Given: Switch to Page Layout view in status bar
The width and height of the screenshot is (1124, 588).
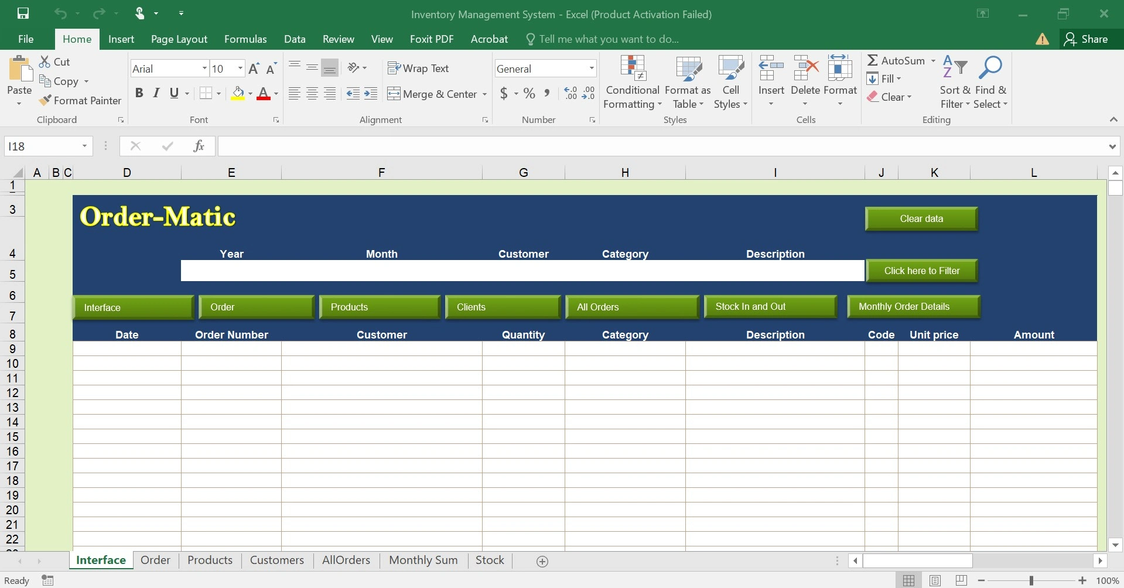Looking at the screenshot, I should pyautogui.click(x=935, y=580).
